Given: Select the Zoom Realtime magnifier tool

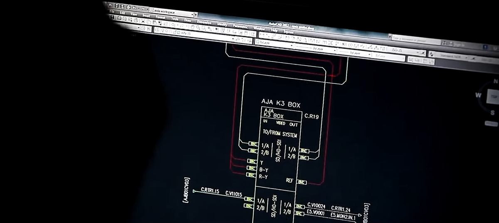Looking at the screenshot, I should click(198, 27).
